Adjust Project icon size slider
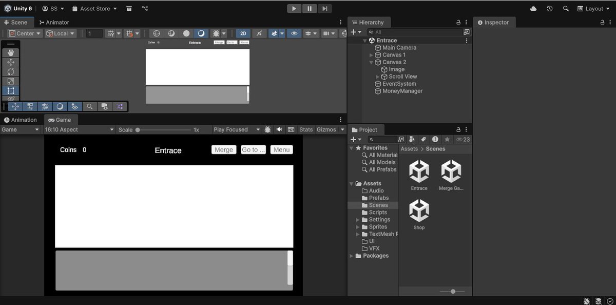Viewport: 616px width, 305px height. click(452, 291)
